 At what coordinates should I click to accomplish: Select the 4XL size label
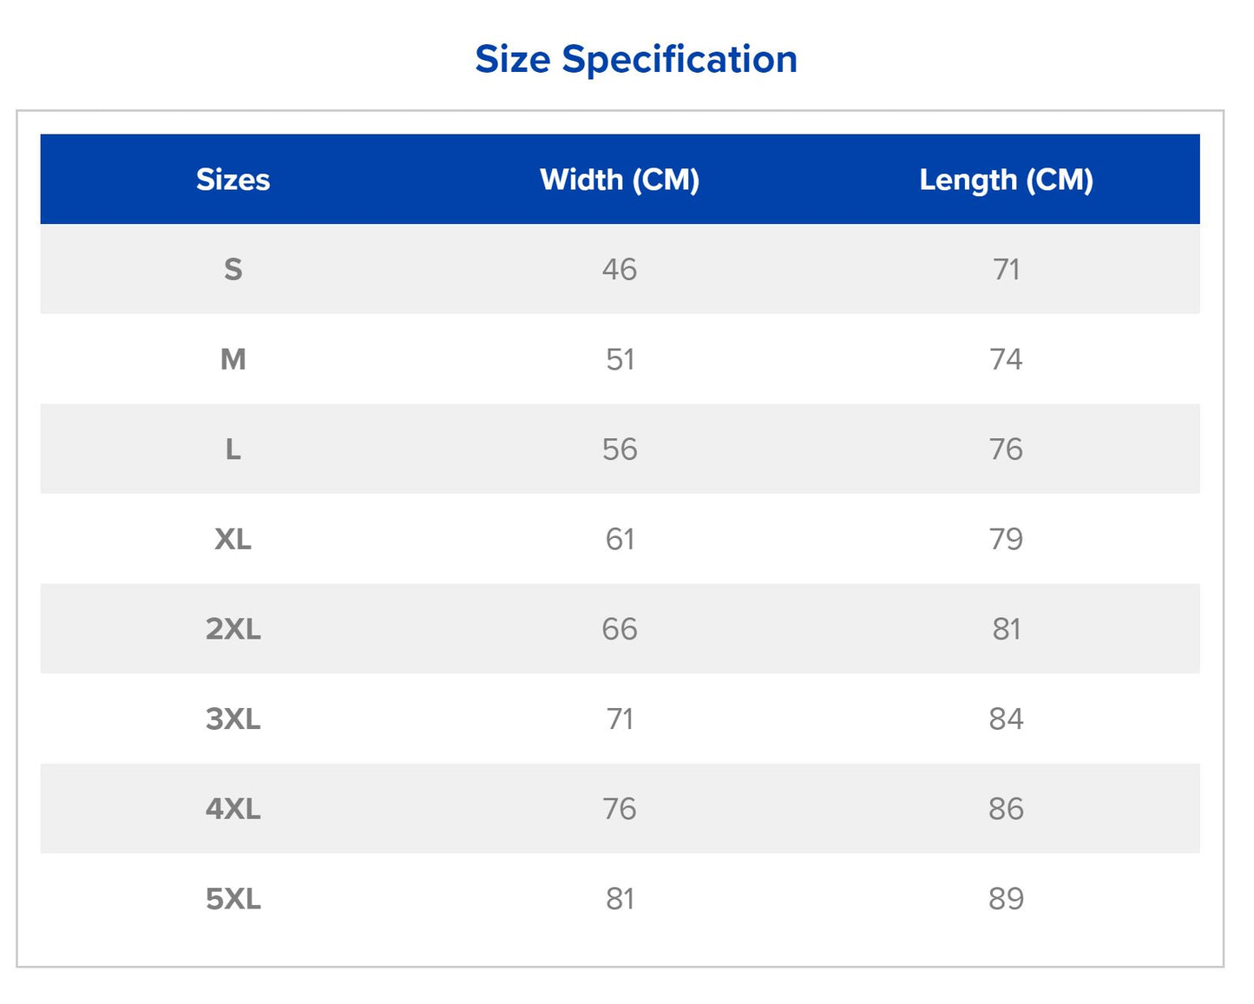233,809
